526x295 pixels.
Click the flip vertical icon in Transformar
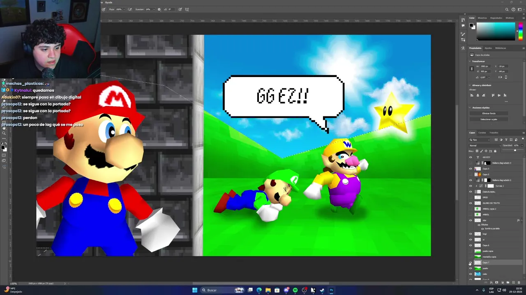pyautogui.click(x=506, y=77)
